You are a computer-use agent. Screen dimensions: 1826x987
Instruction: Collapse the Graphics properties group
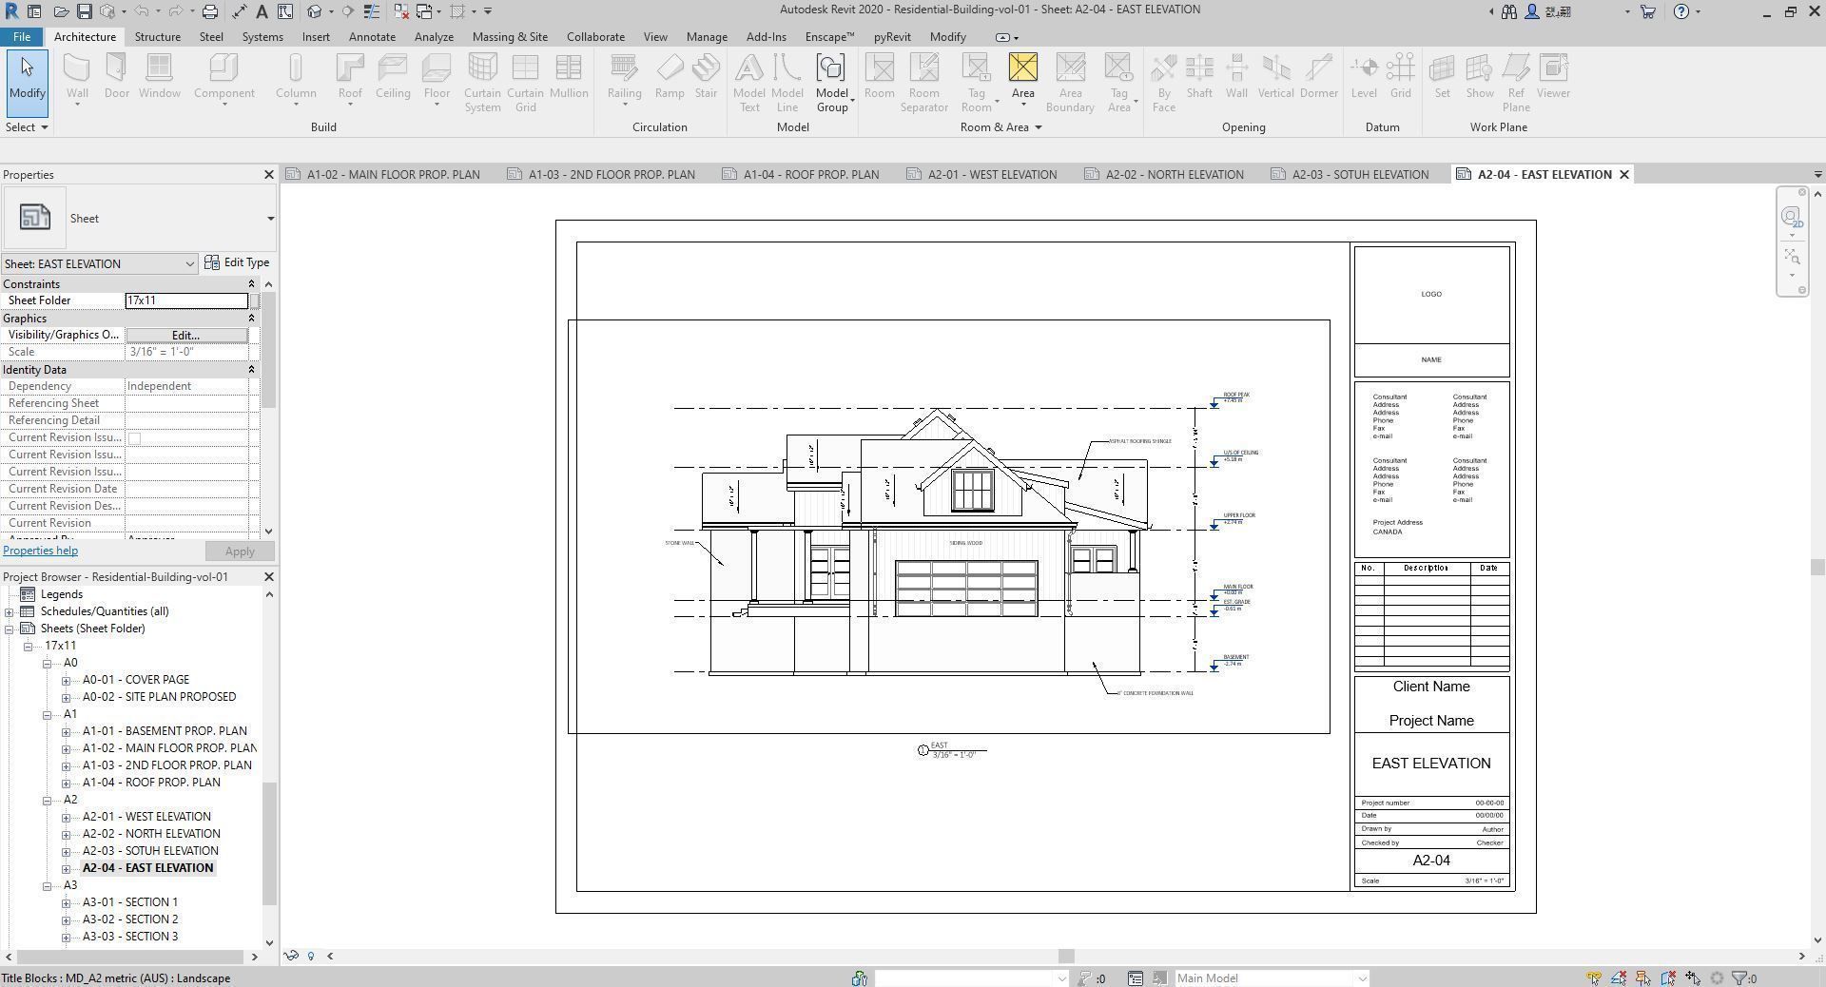252,319
